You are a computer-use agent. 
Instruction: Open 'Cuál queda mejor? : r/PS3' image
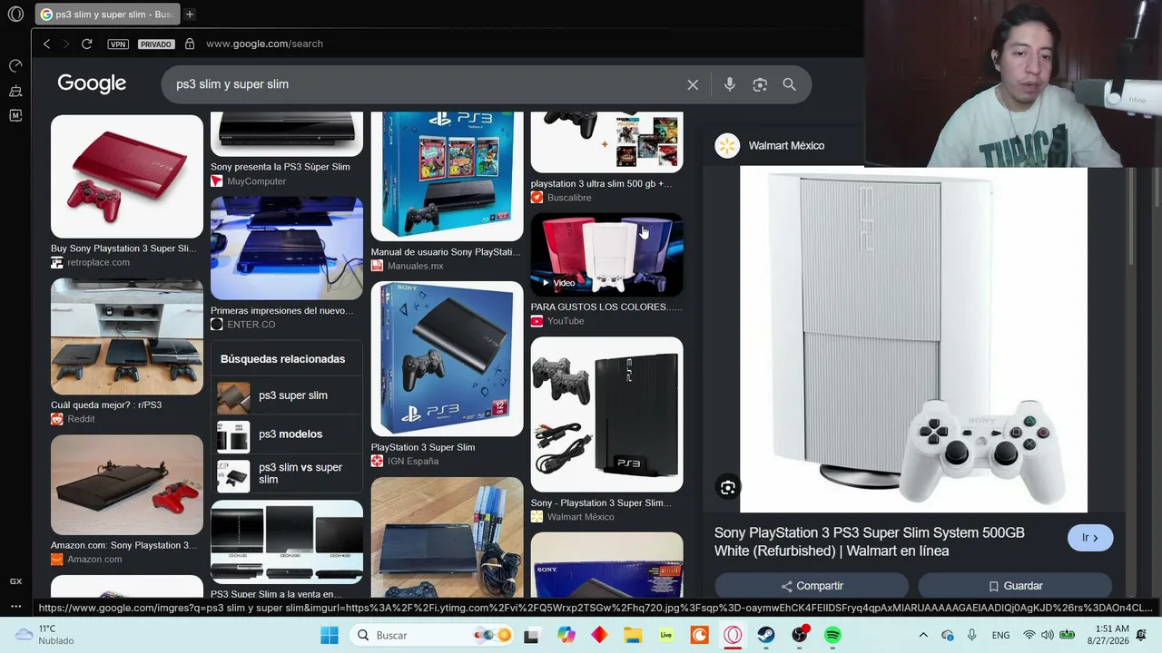point(127,336)
